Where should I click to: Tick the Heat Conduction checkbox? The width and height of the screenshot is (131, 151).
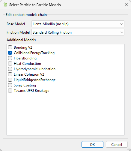pos(10,64)
